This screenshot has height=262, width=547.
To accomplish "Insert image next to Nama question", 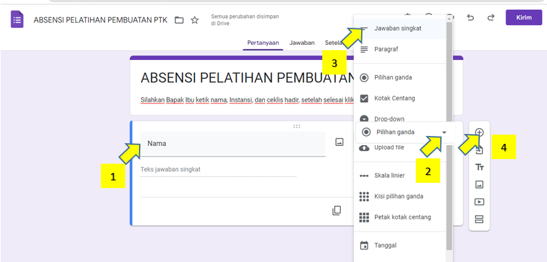I will point(339,142).
